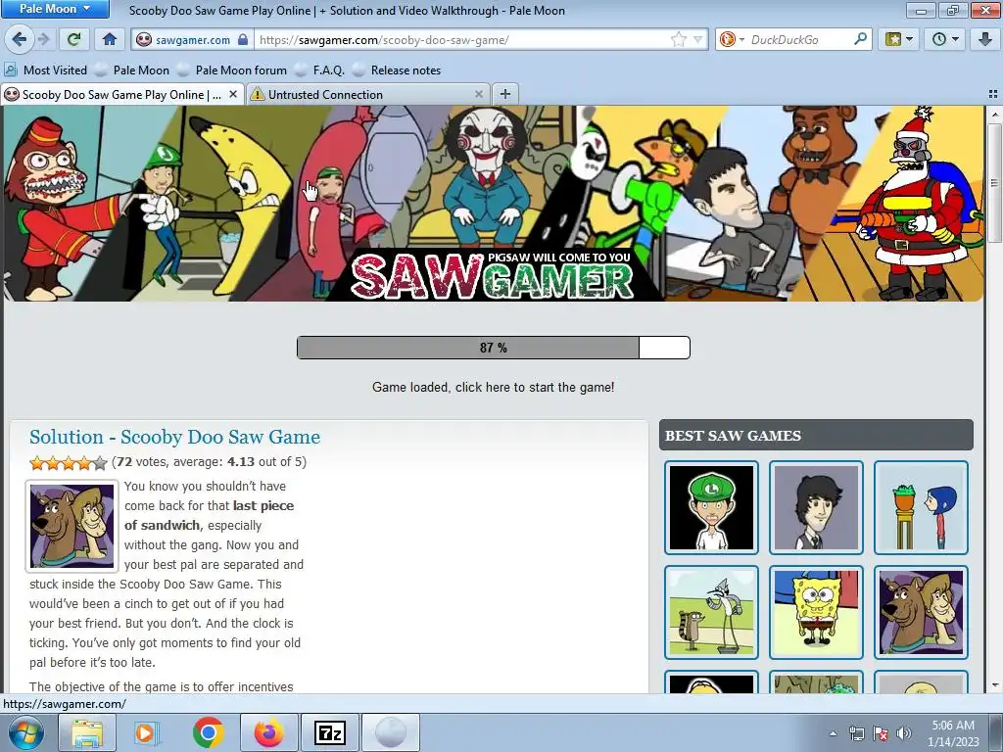Open the Most Visited bookmarks folder
Screen dimensions: 1003x752
(x=46, y=70)
